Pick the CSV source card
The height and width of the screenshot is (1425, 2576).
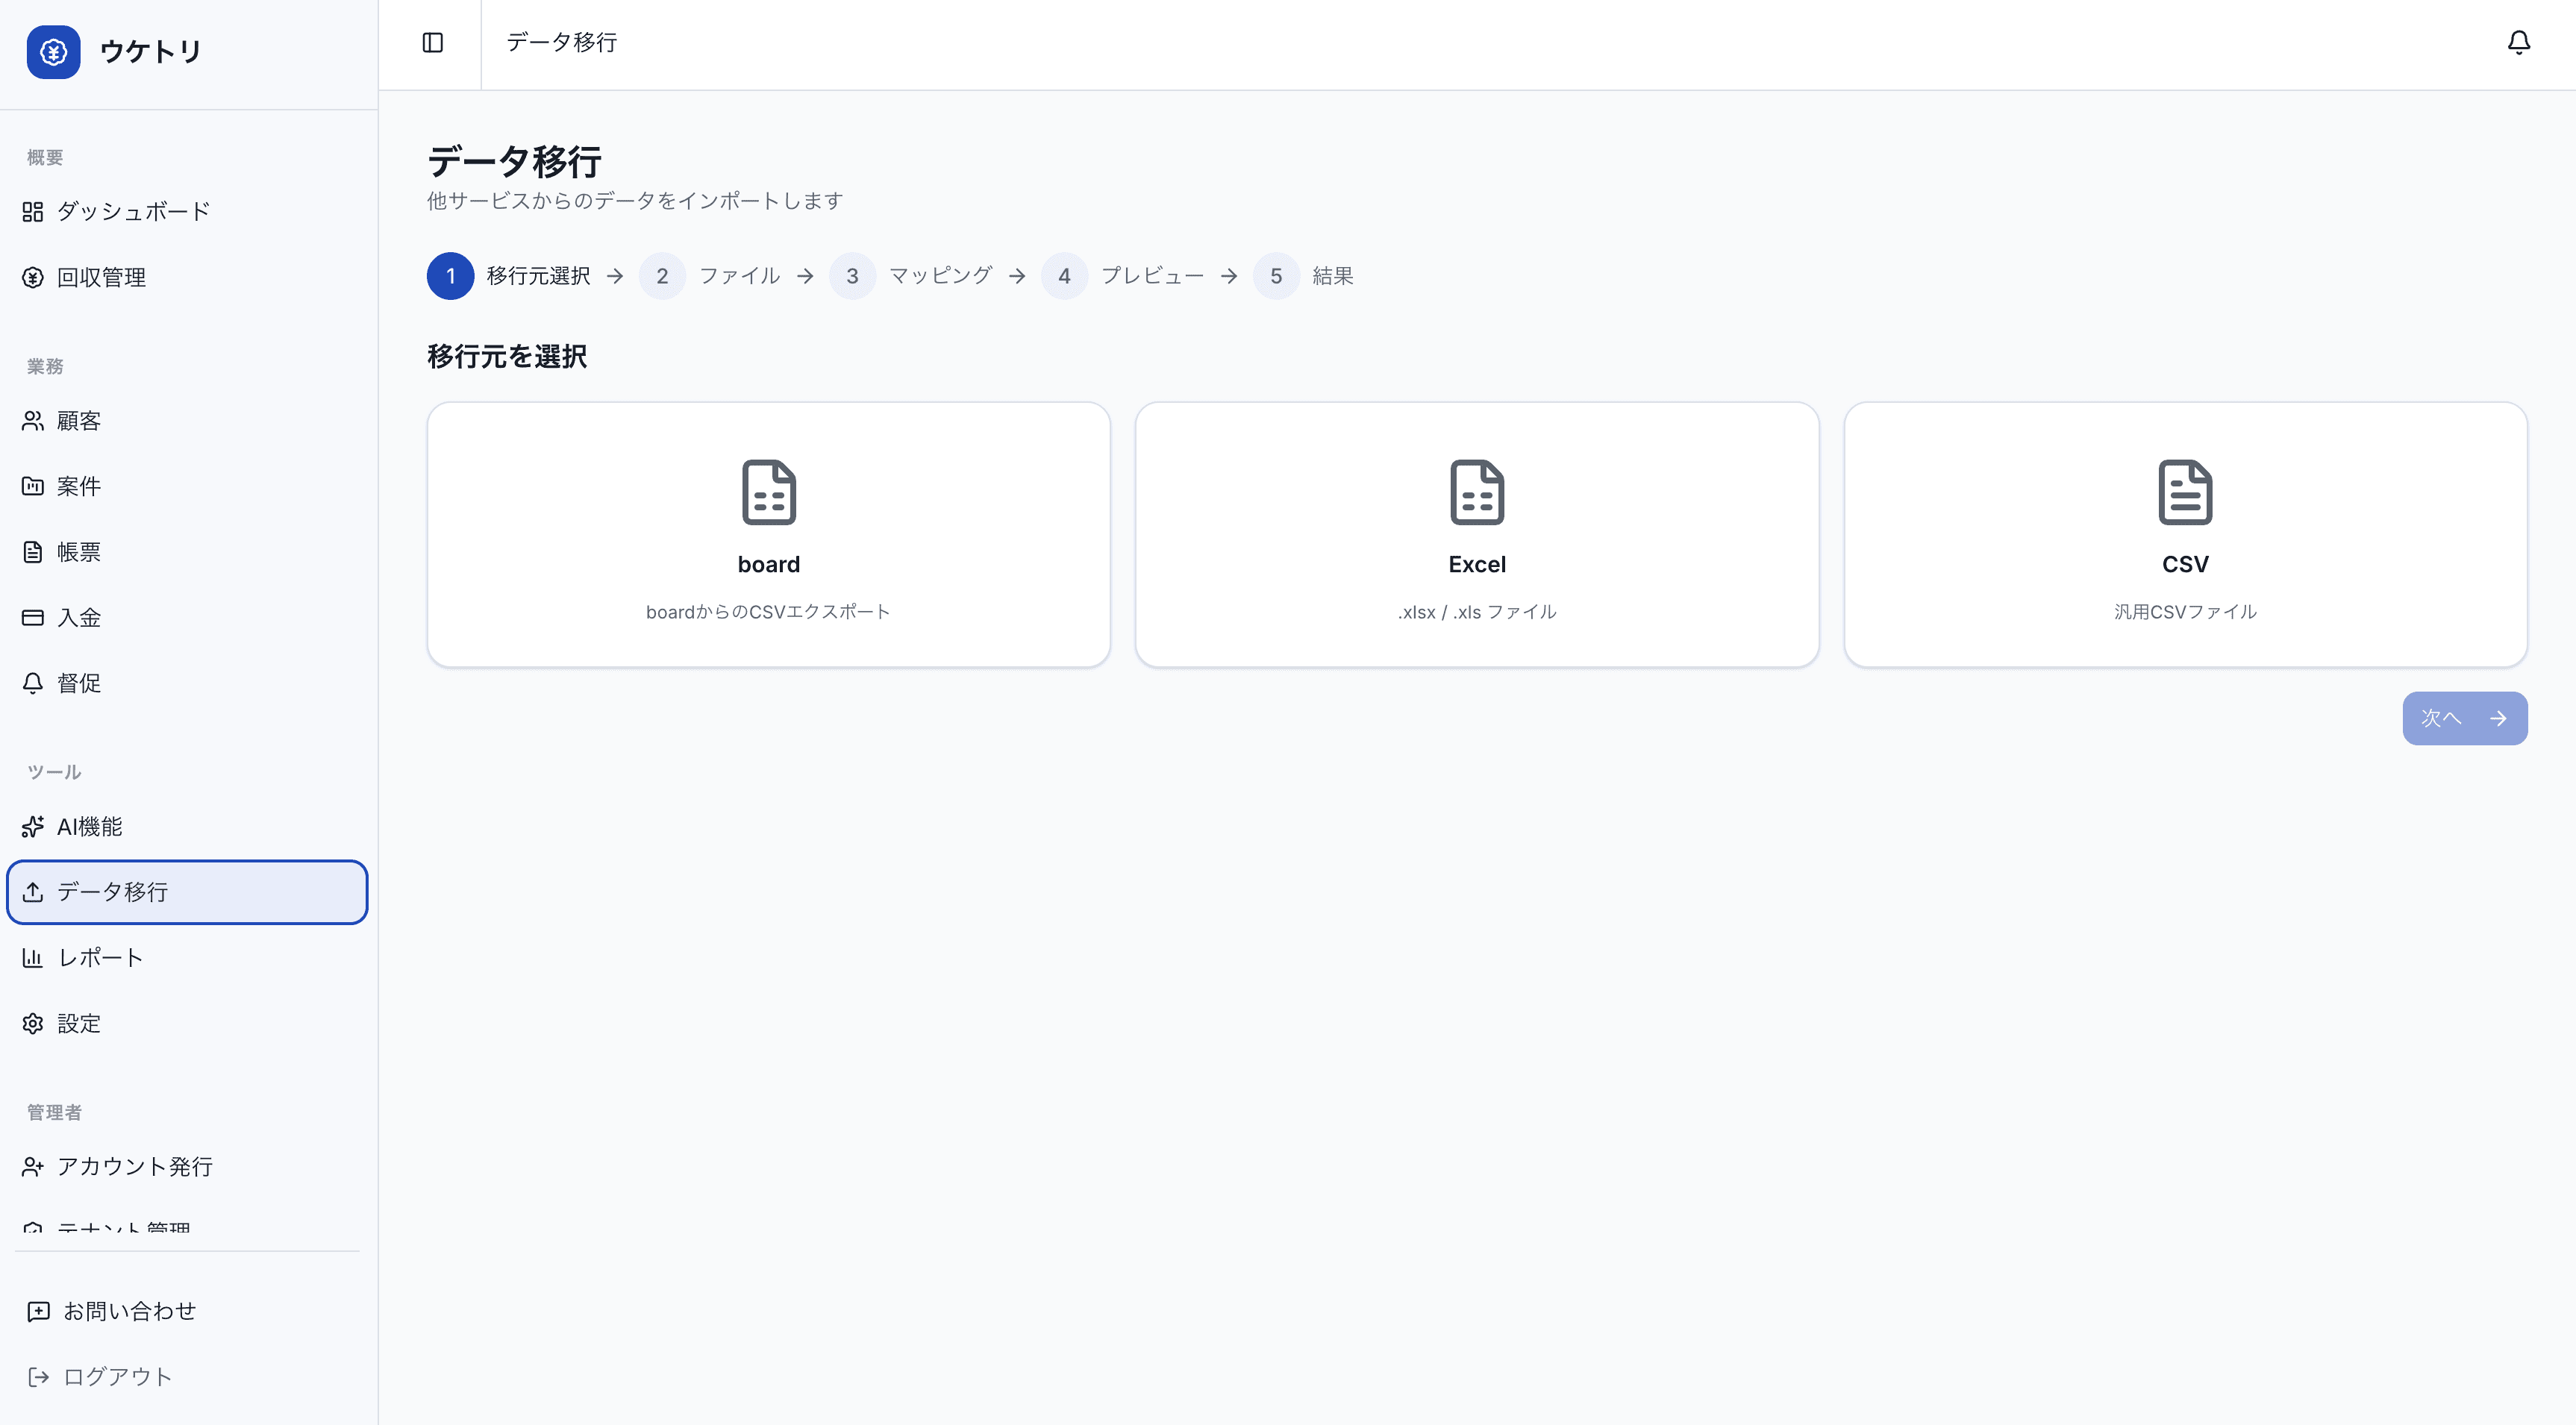pyautogui.click(x=2184, y=534)
